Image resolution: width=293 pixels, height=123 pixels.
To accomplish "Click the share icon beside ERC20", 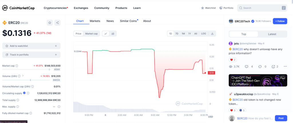I will (57, 23).
